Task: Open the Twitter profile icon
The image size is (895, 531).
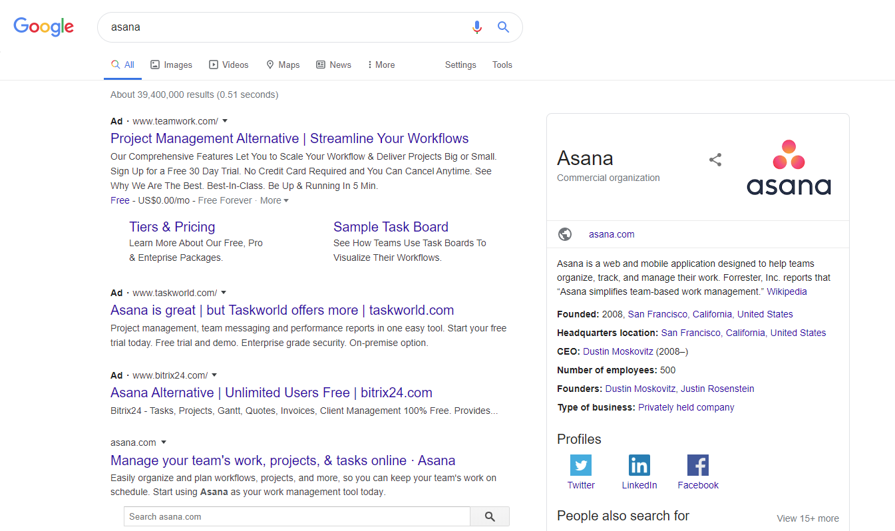Action: click(x=581, y=465)
